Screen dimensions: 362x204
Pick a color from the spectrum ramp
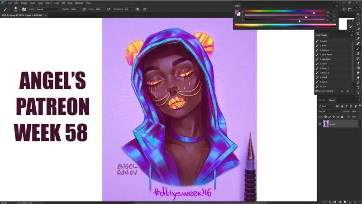(285, 25)
